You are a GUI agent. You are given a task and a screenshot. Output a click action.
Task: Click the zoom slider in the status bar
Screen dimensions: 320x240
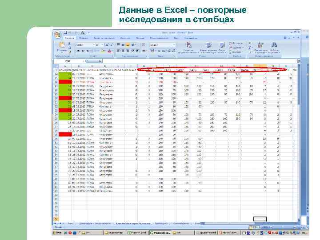tap(282, 227)
